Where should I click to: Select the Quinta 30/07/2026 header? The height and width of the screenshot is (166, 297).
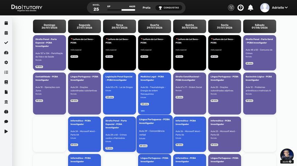pos(190,26)
